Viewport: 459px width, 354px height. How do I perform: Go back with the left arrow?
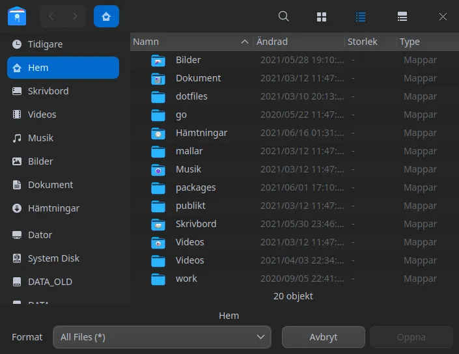pos(51,16)
